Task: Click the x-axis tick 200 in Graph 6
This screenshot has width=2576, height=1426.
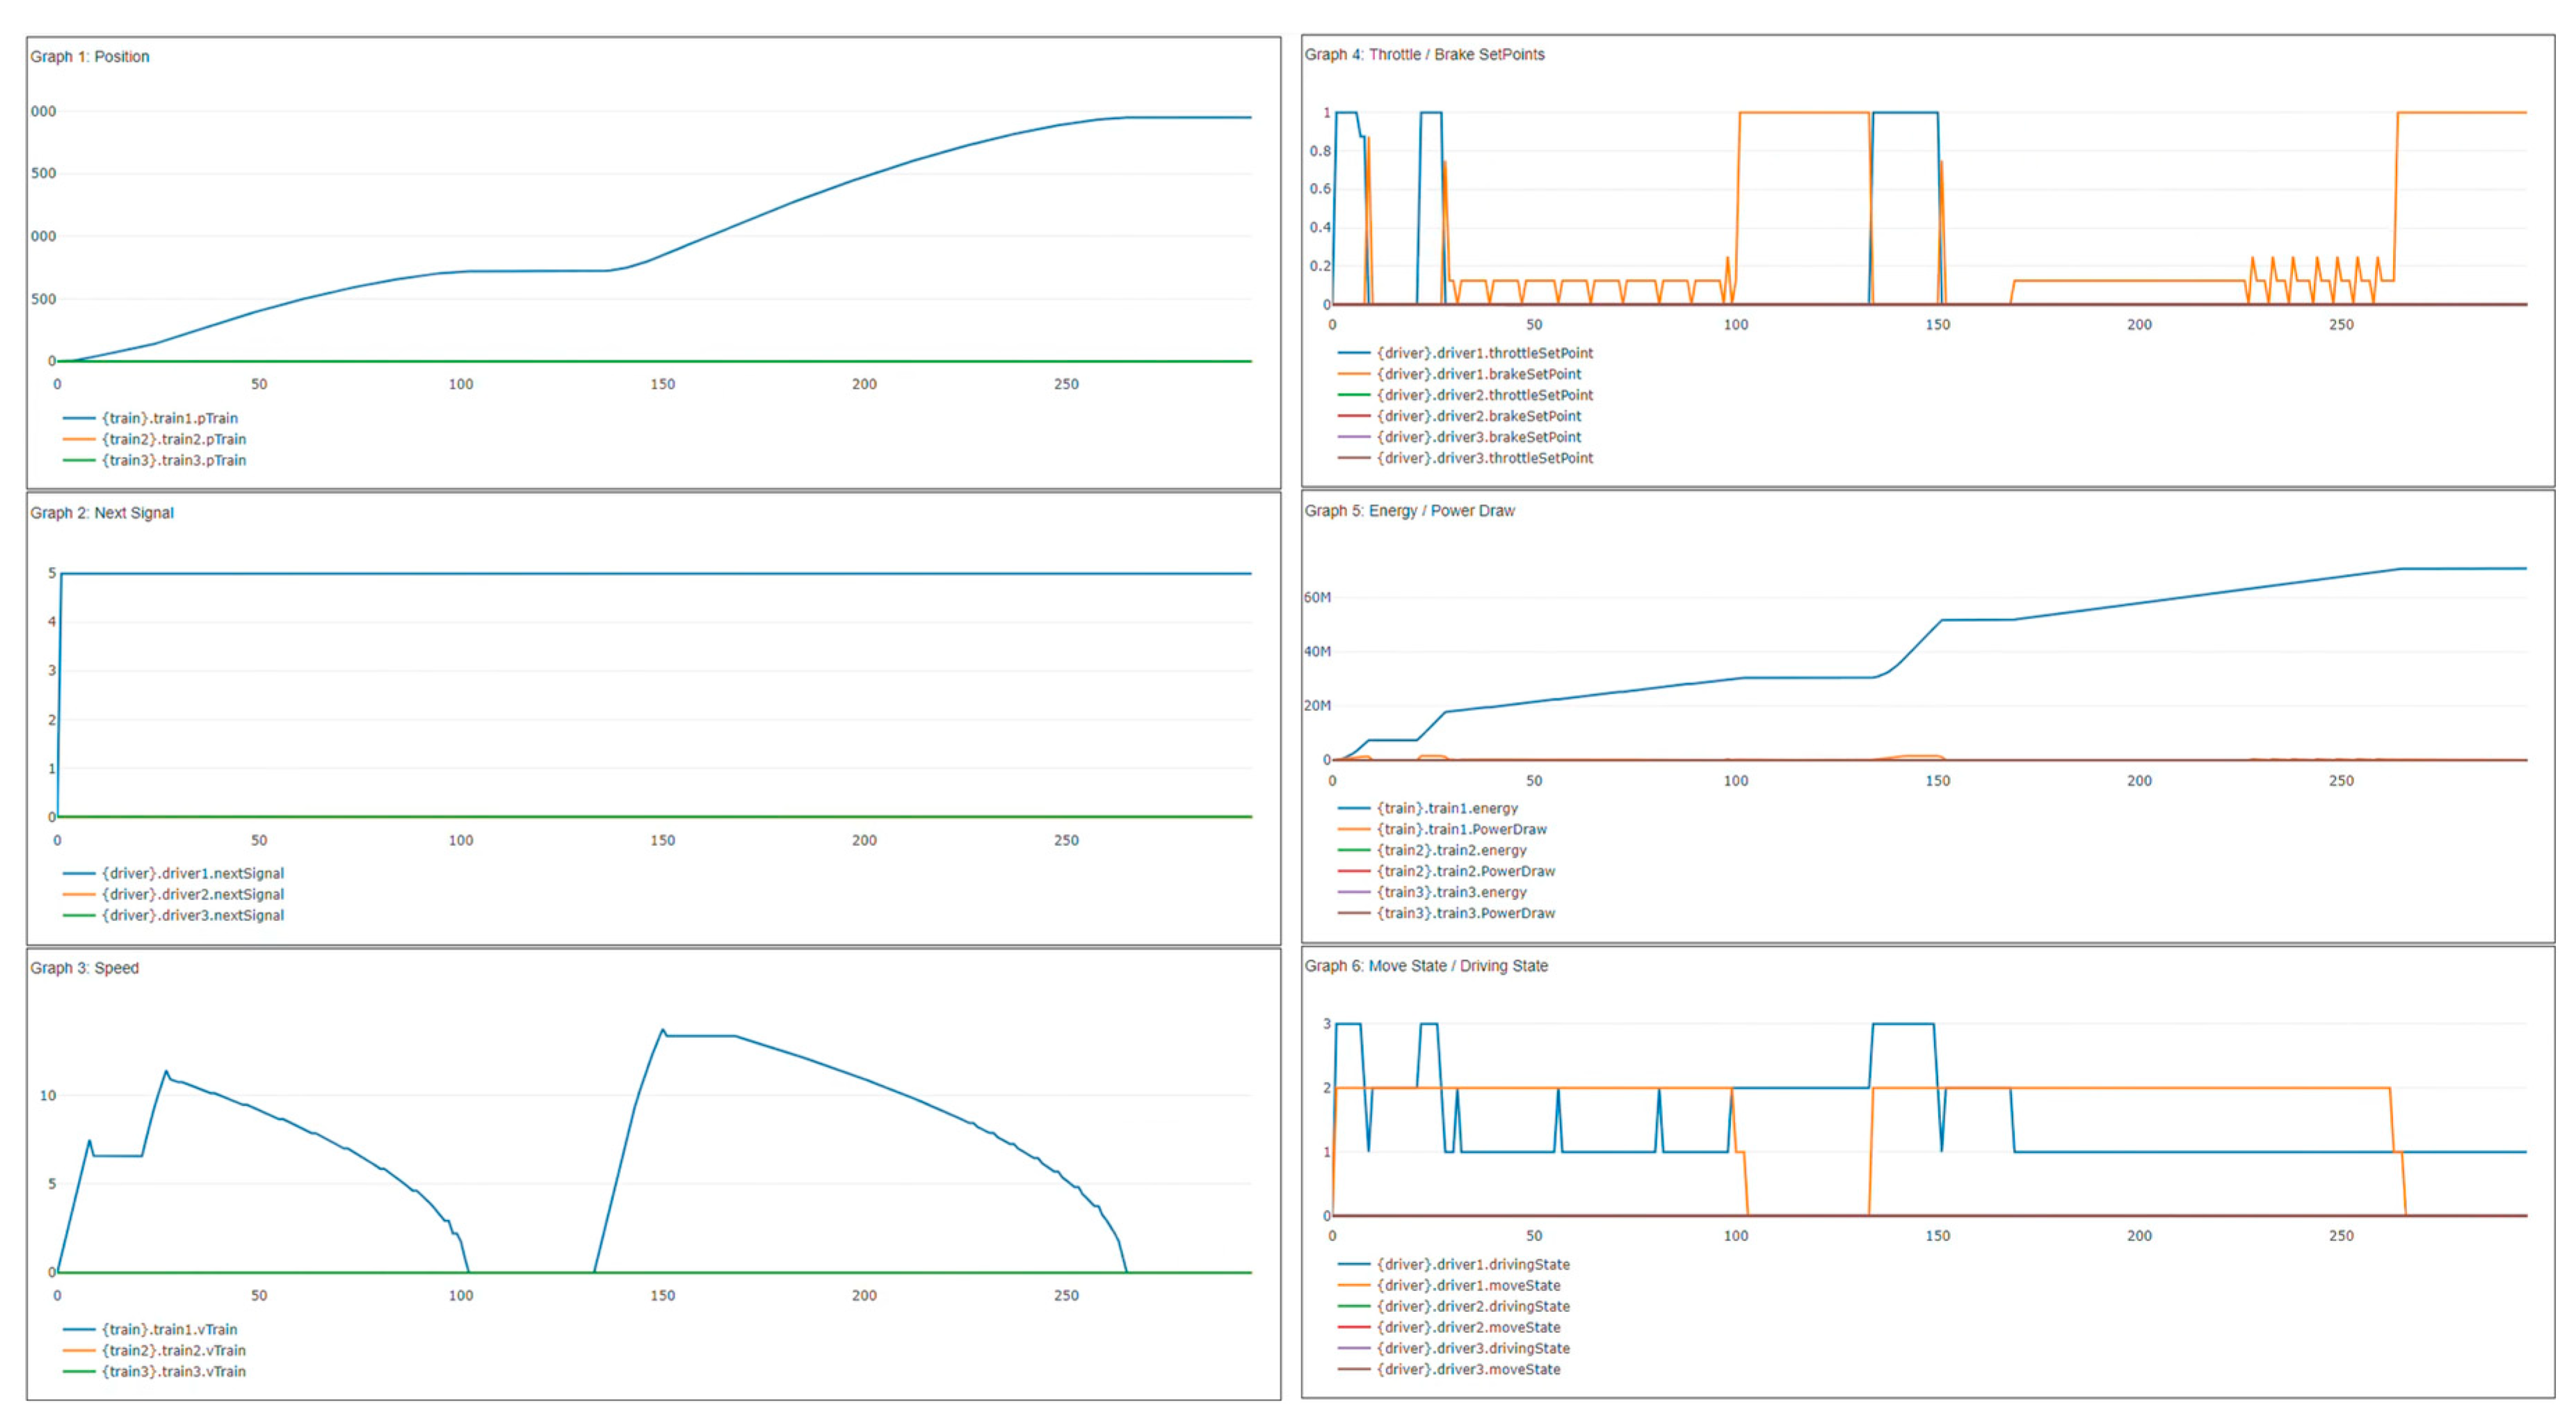Action: point(2139,1236)
